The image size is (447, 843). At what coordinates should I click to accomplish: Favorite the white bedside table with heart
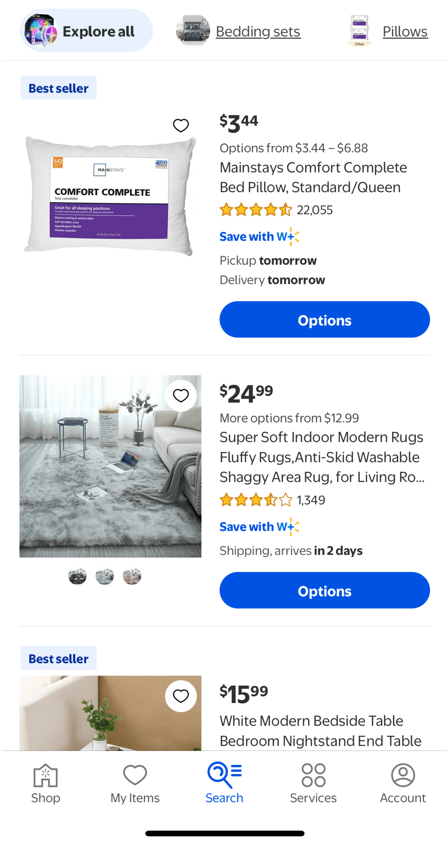point(181,696)
